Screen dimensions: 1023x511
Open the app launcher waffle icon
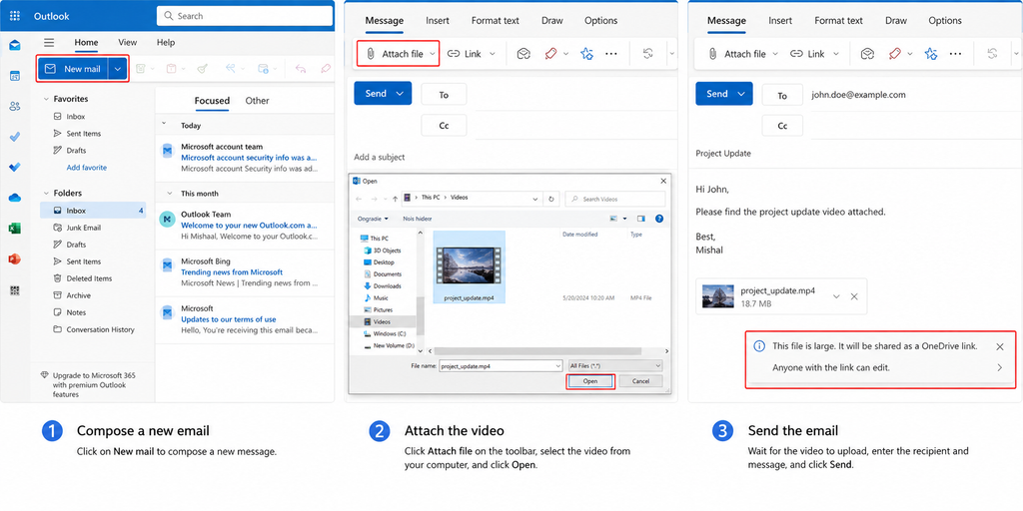15,16
